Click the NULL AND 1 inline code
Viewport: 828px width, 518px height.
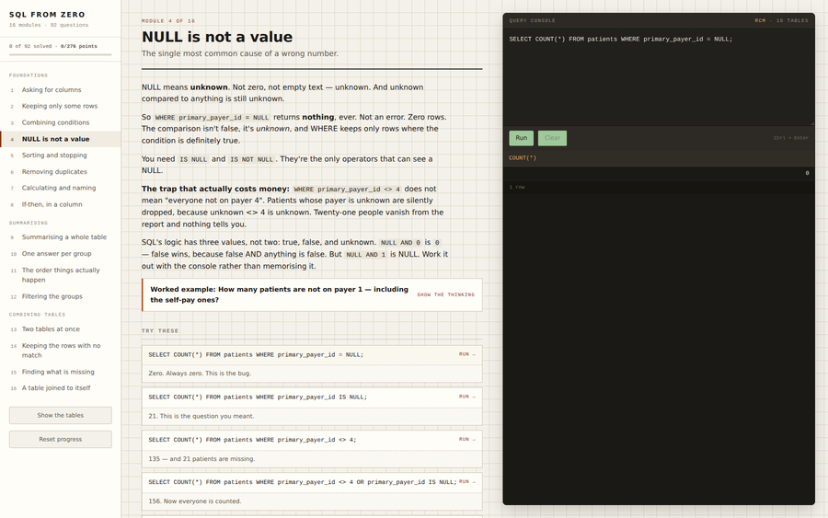coord(365,255)
